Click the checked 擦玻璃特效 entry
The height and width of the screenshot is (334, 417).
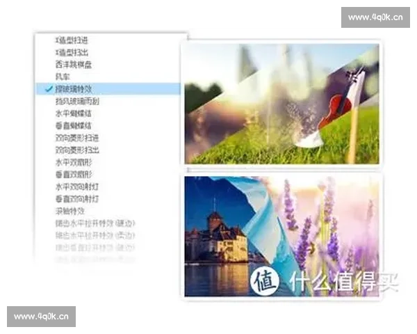[108, 89]
